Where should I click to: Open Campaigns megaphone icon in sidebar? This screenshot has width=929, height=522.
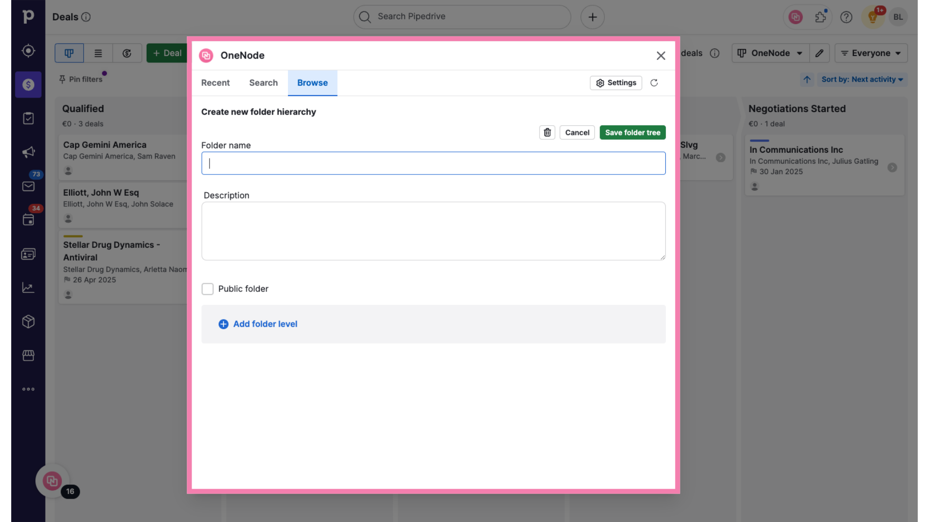(x=28, y=152)
